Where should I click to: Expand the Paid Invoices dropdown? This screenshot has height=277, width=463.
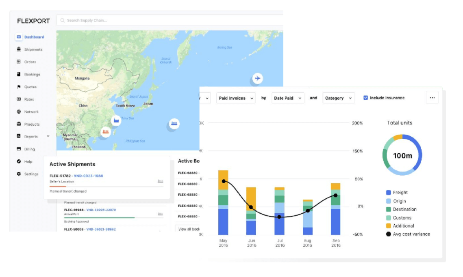click(236, 98)
